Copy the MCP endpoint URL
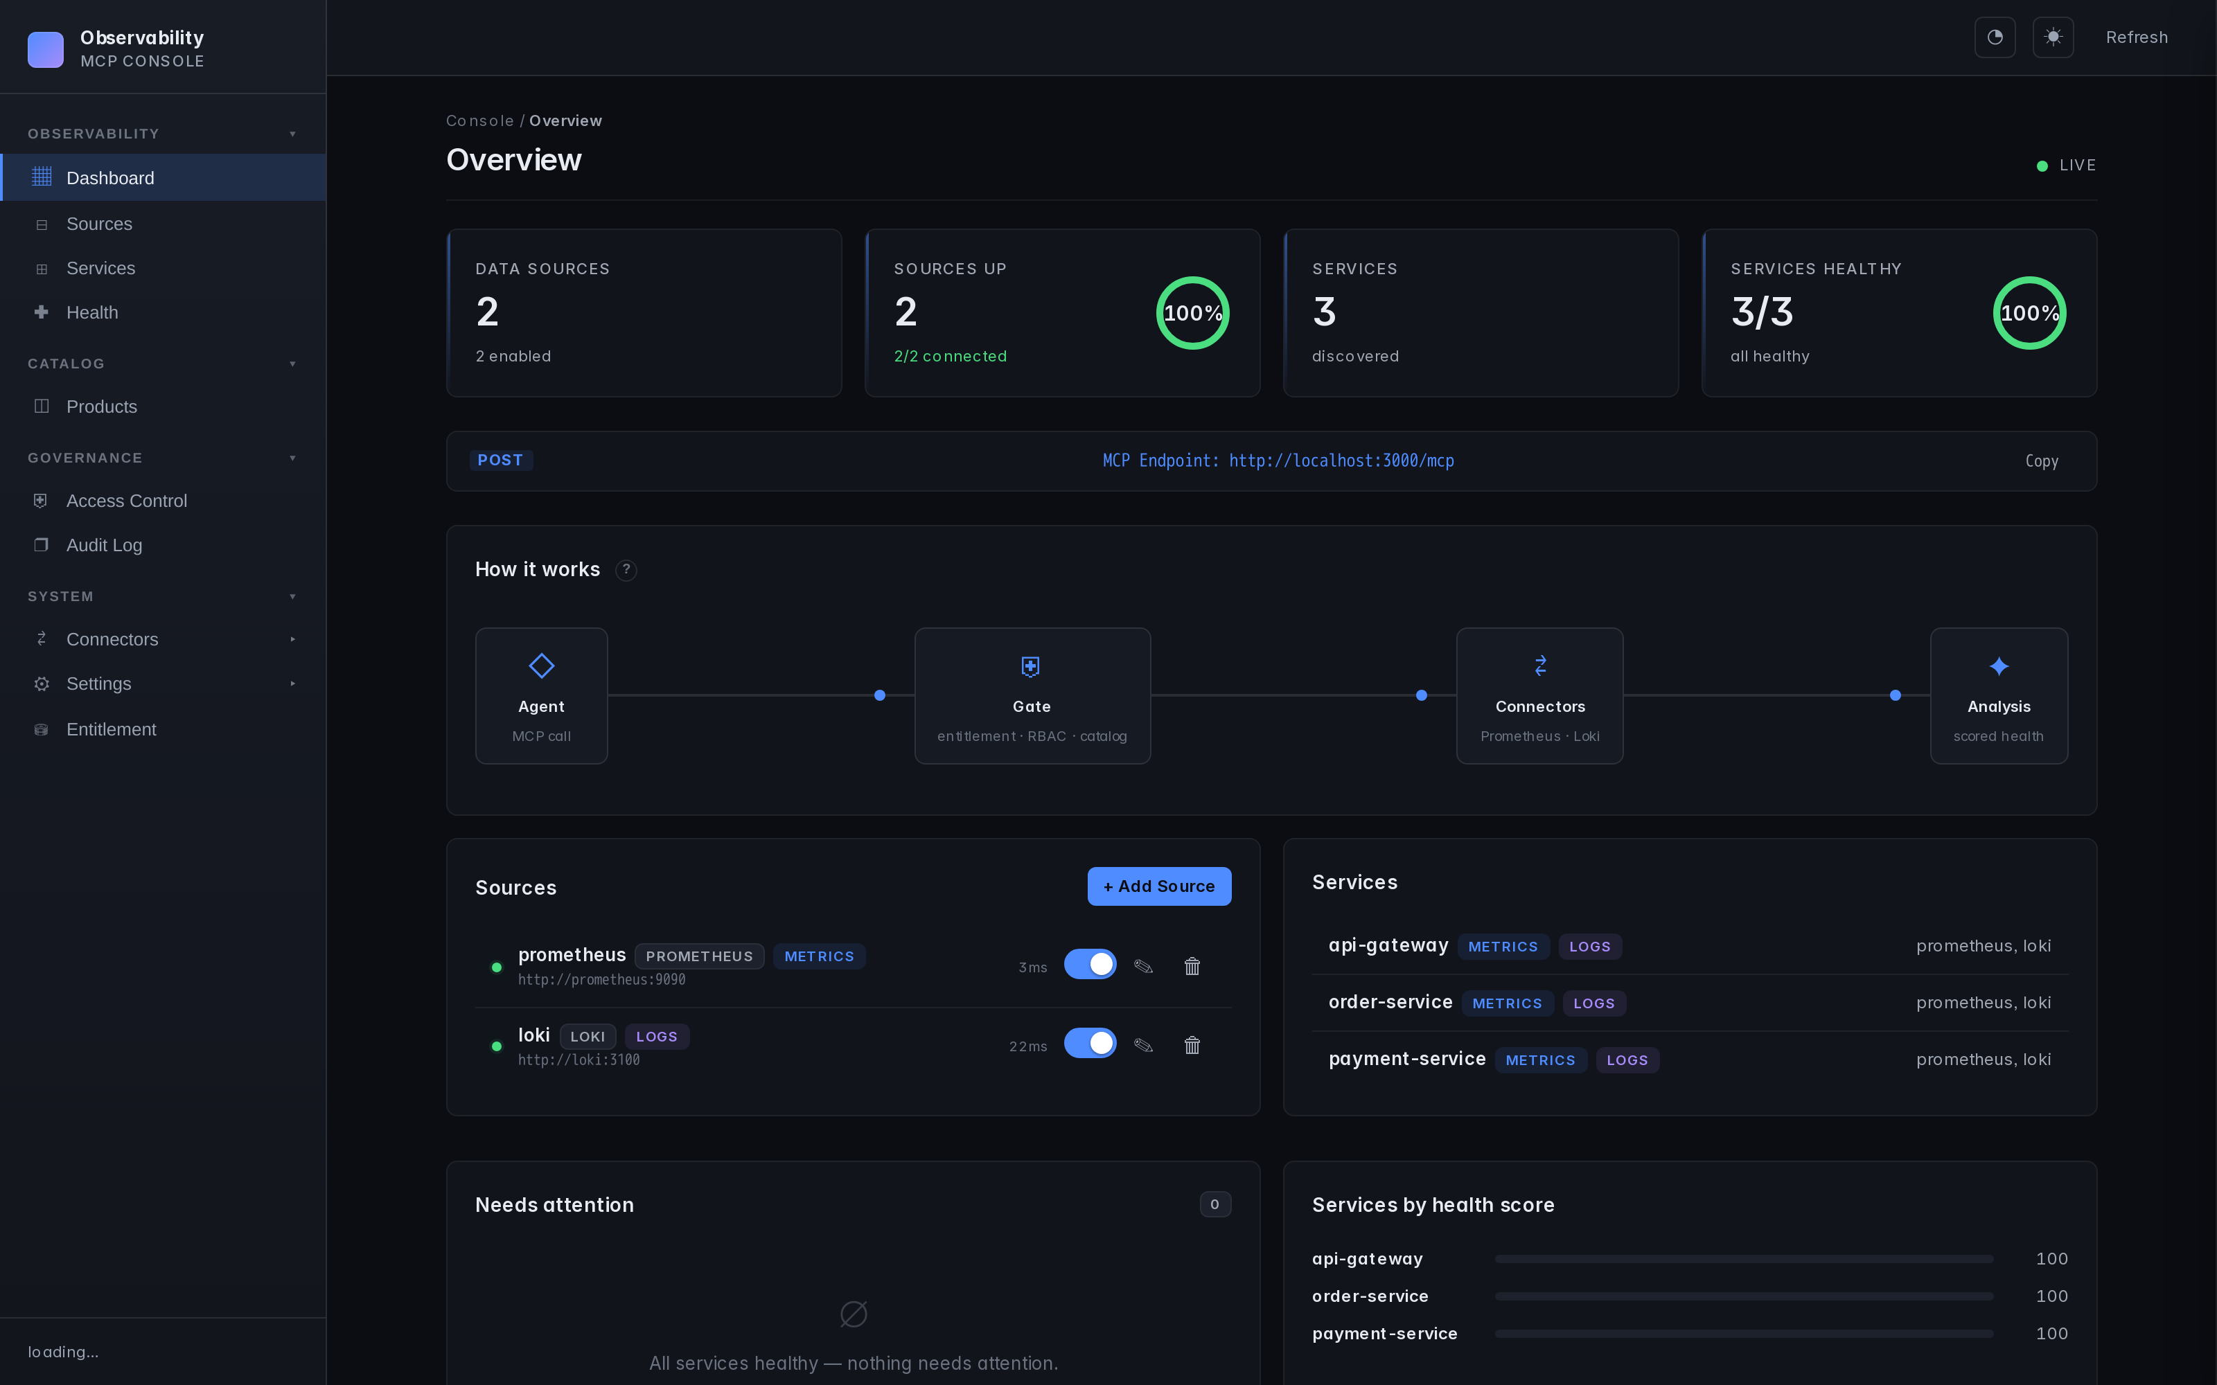Screen dimensions: 2217x1385 tap(2041, 461)
